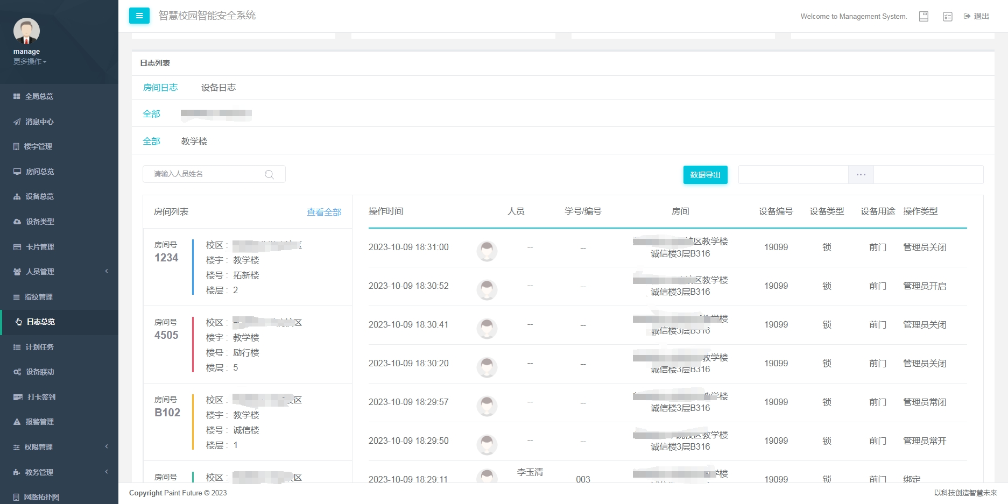Open 房间总览 monitor icon

click(x=17, y=172)
